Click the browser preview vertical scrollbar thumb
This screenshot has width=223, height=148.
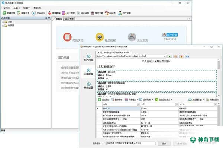pos(219,65)
